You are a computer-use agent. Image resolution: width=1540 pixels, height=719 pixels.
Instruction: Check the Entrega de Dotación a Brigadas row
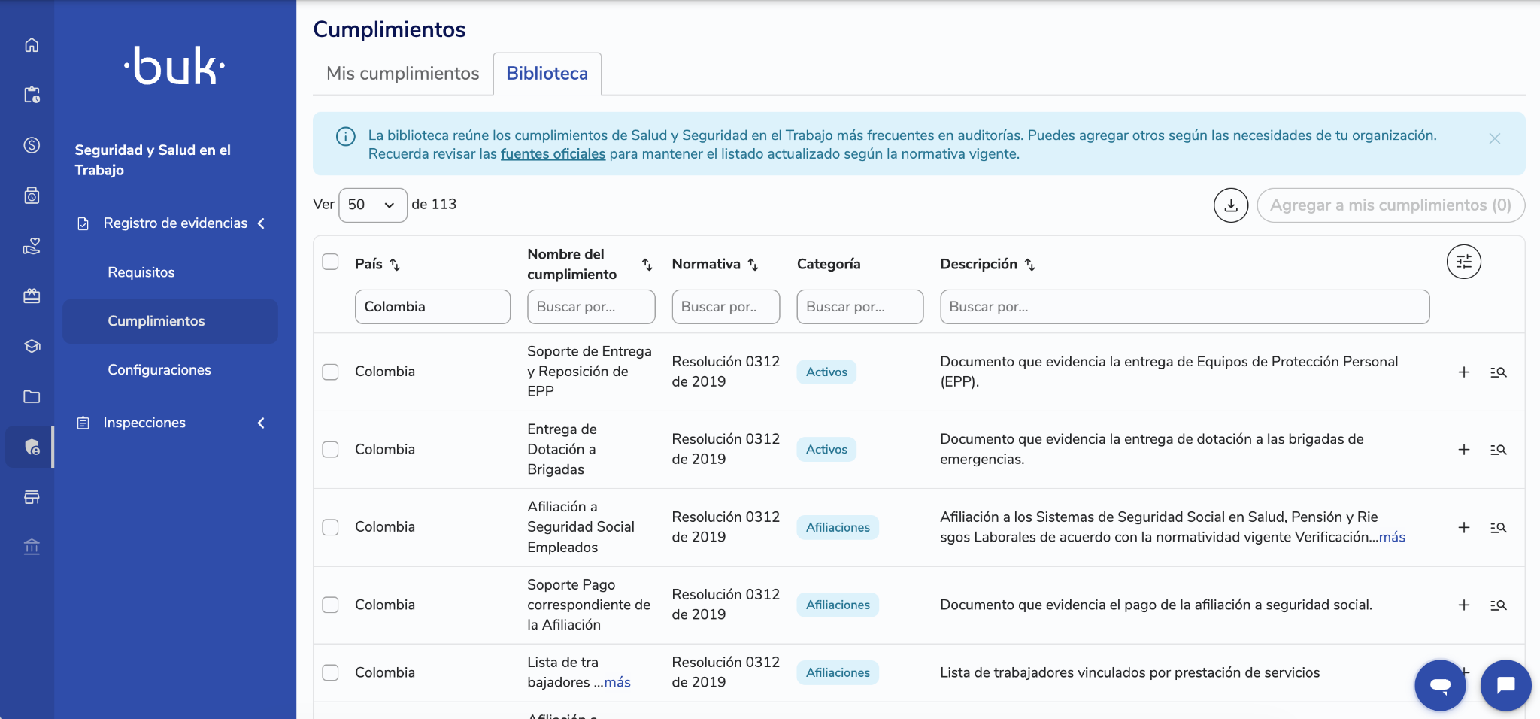pos(330,450)
